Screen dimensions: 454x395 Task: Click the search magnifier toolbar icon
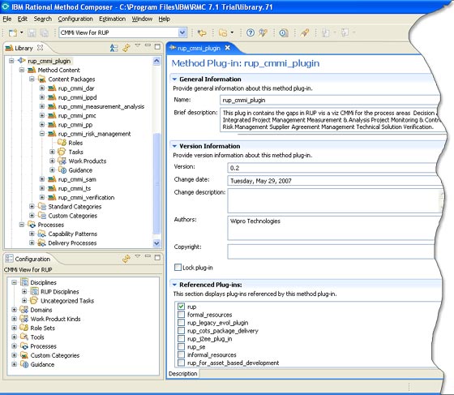pos(283,32)
